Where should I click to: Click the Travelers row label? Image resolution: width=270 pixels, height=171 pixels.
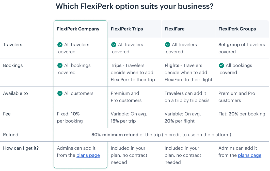pos(12,45)
